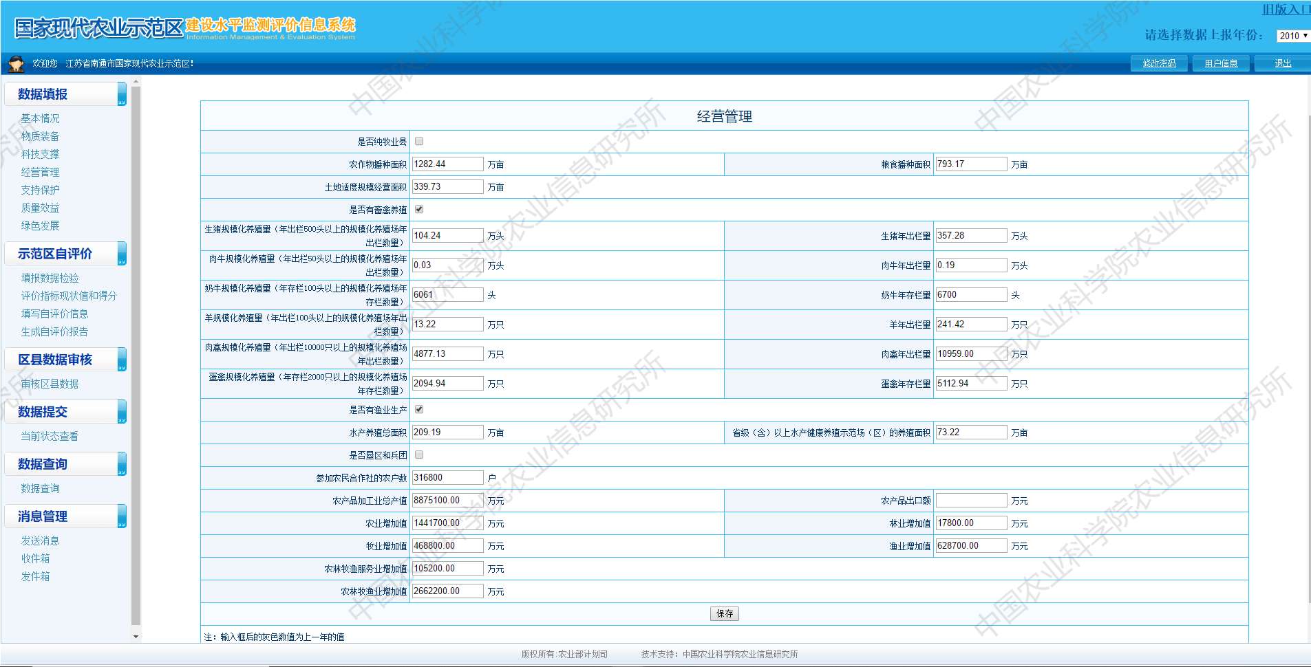The height and width of the screenshot is (667, 1311).
Task: Click the arrow icon on the 示范区自评价 header
Action: 122,254
